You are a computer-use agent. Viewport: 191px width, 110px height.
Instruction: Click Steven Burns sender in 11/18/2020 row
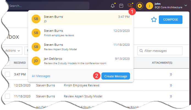(46, 96)
